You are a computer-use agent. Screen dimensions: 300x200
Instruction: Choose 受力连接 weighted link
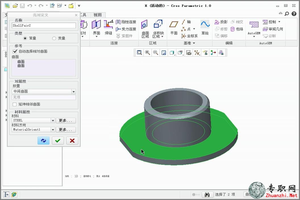[x=126, y=29]
